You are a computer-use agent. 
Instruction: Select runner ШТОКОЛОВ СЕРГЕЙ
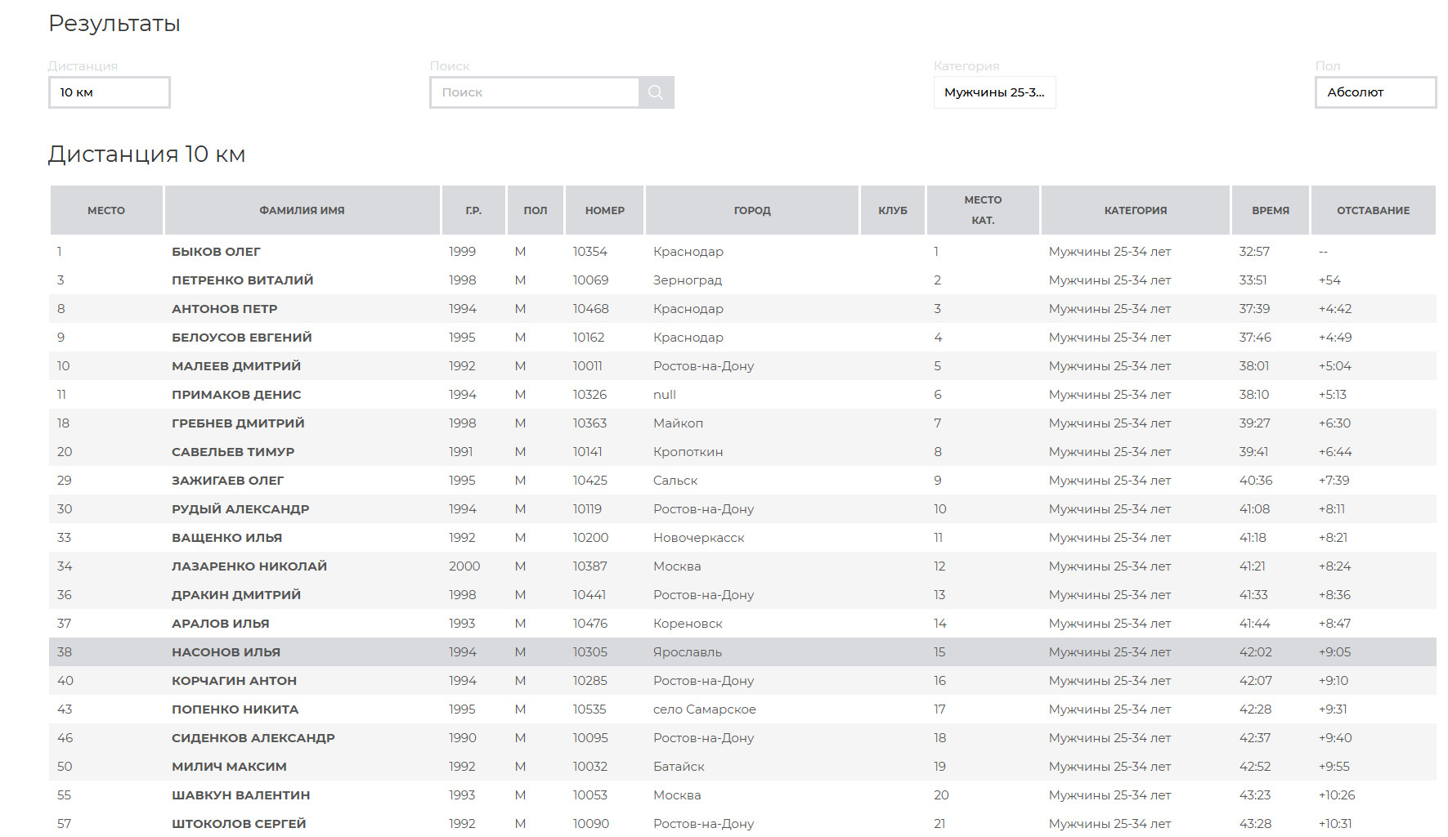coord(239,824)
